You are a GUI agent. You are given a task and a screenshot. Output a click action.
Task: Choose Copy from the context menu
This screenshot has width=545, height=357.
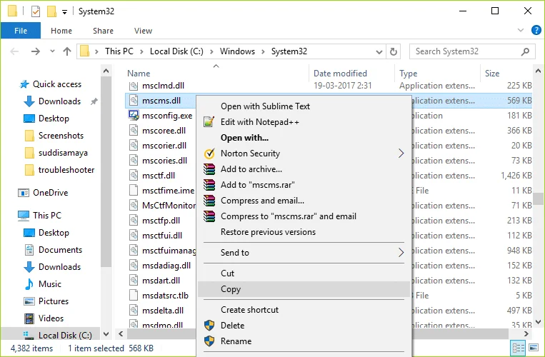tap(304, 289)
